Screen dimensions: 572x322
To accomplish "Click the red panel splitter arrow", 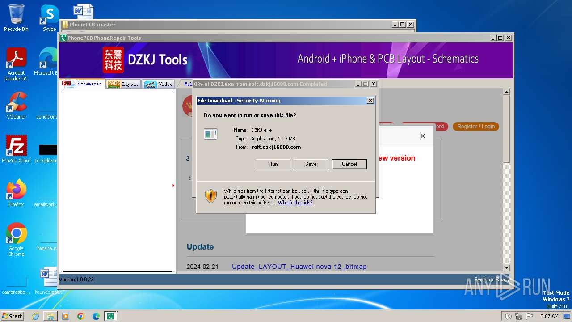I will pos(173,185).
